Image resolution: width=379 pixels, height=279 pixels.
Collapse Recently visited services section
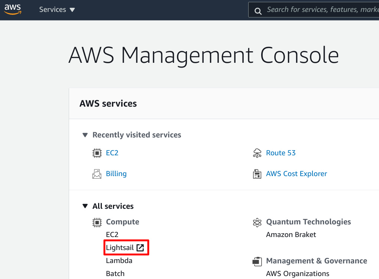[85, 135]
